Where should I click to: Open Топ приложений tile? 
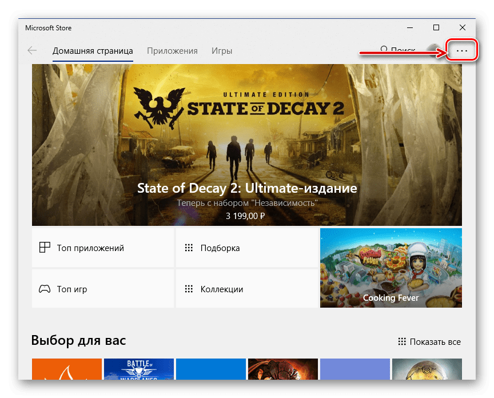pos(102,248)
